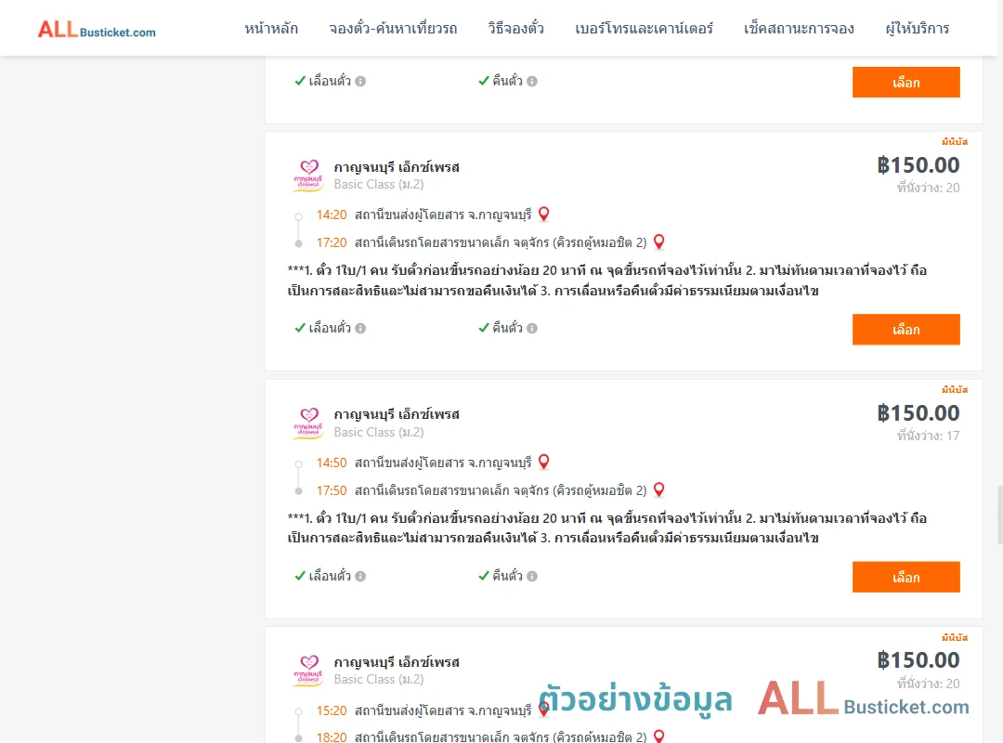Select the 14:50 trip with เลือก button

[x=905, y=578]
